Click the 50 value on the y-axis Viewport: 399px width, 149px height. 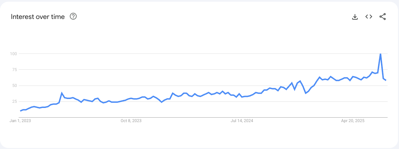point(15,86)
